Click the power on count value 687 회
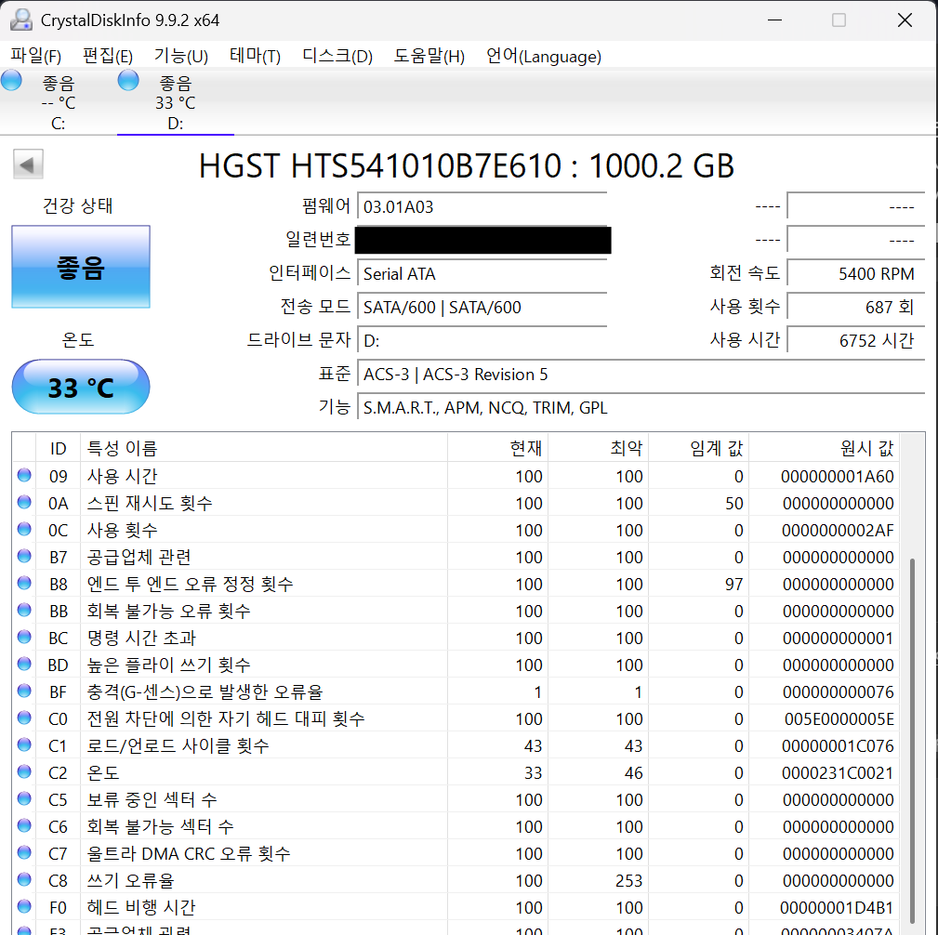 (x=856, y=308)
